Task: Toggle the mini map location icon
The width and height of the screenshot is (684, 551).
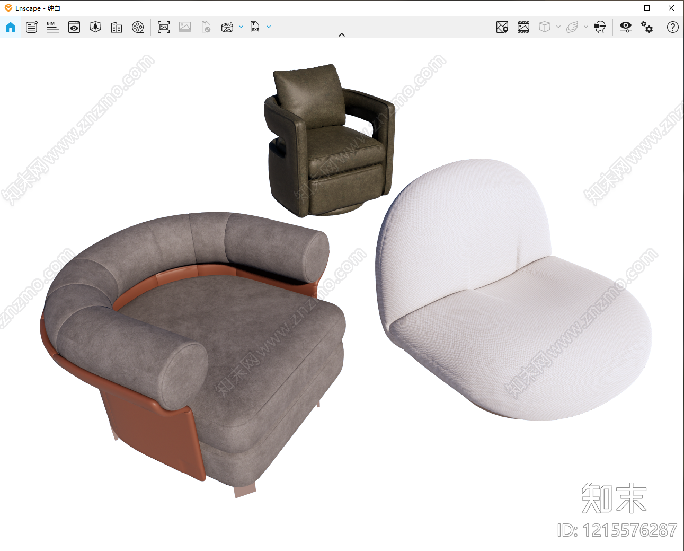Action: [x=502, y=27]
